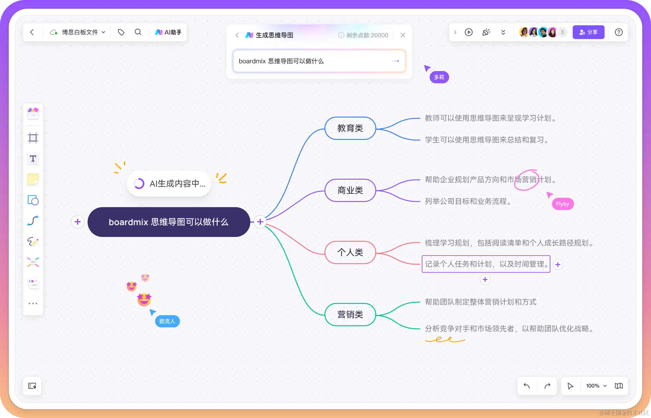Open the search on the top bar
The height and width of the screenshot is (418, 651).
point(138,32)
